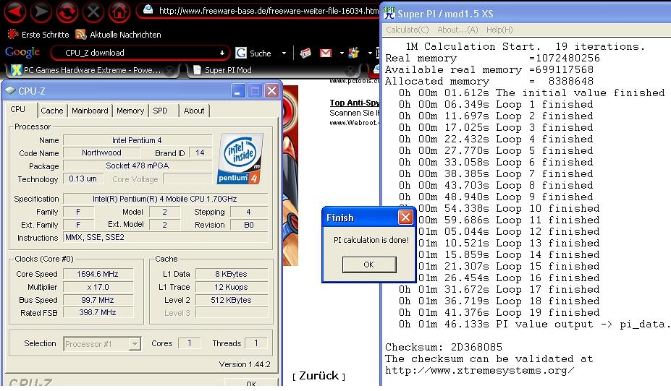Open the Help(H) menu in Super PI
The height and width of the screenshot is (391, 671).
[x=499, y=30]
